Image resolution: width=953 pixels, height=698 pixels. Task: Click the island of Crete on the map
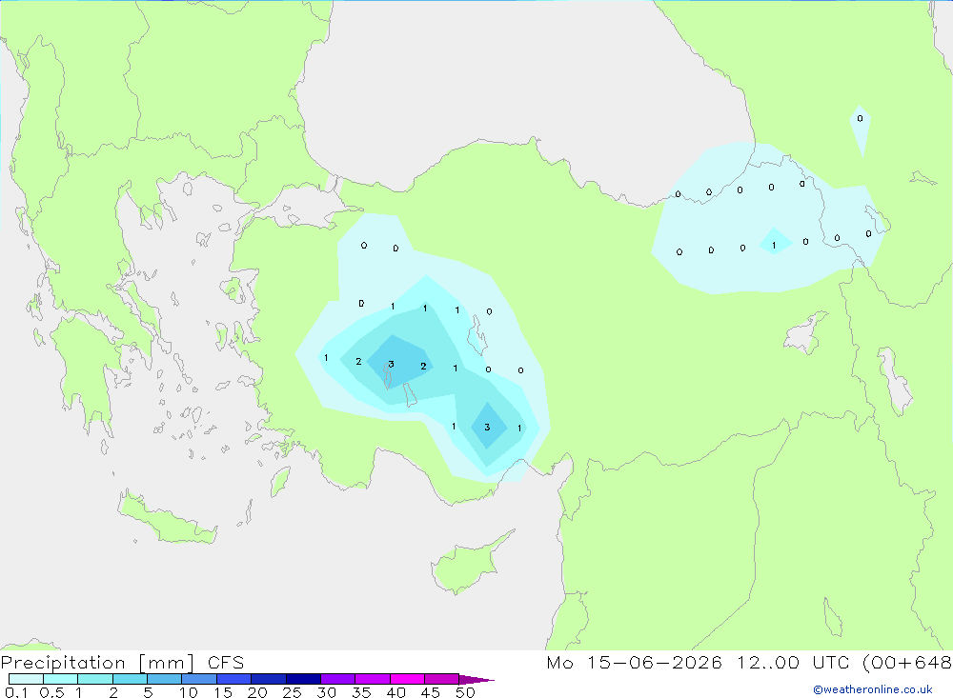(167, 519)
